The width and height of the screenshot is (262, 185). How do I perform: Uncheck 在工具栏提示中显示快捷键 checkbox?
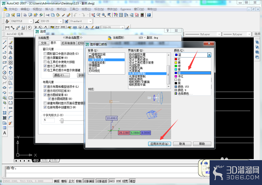(x=45, y=70)
